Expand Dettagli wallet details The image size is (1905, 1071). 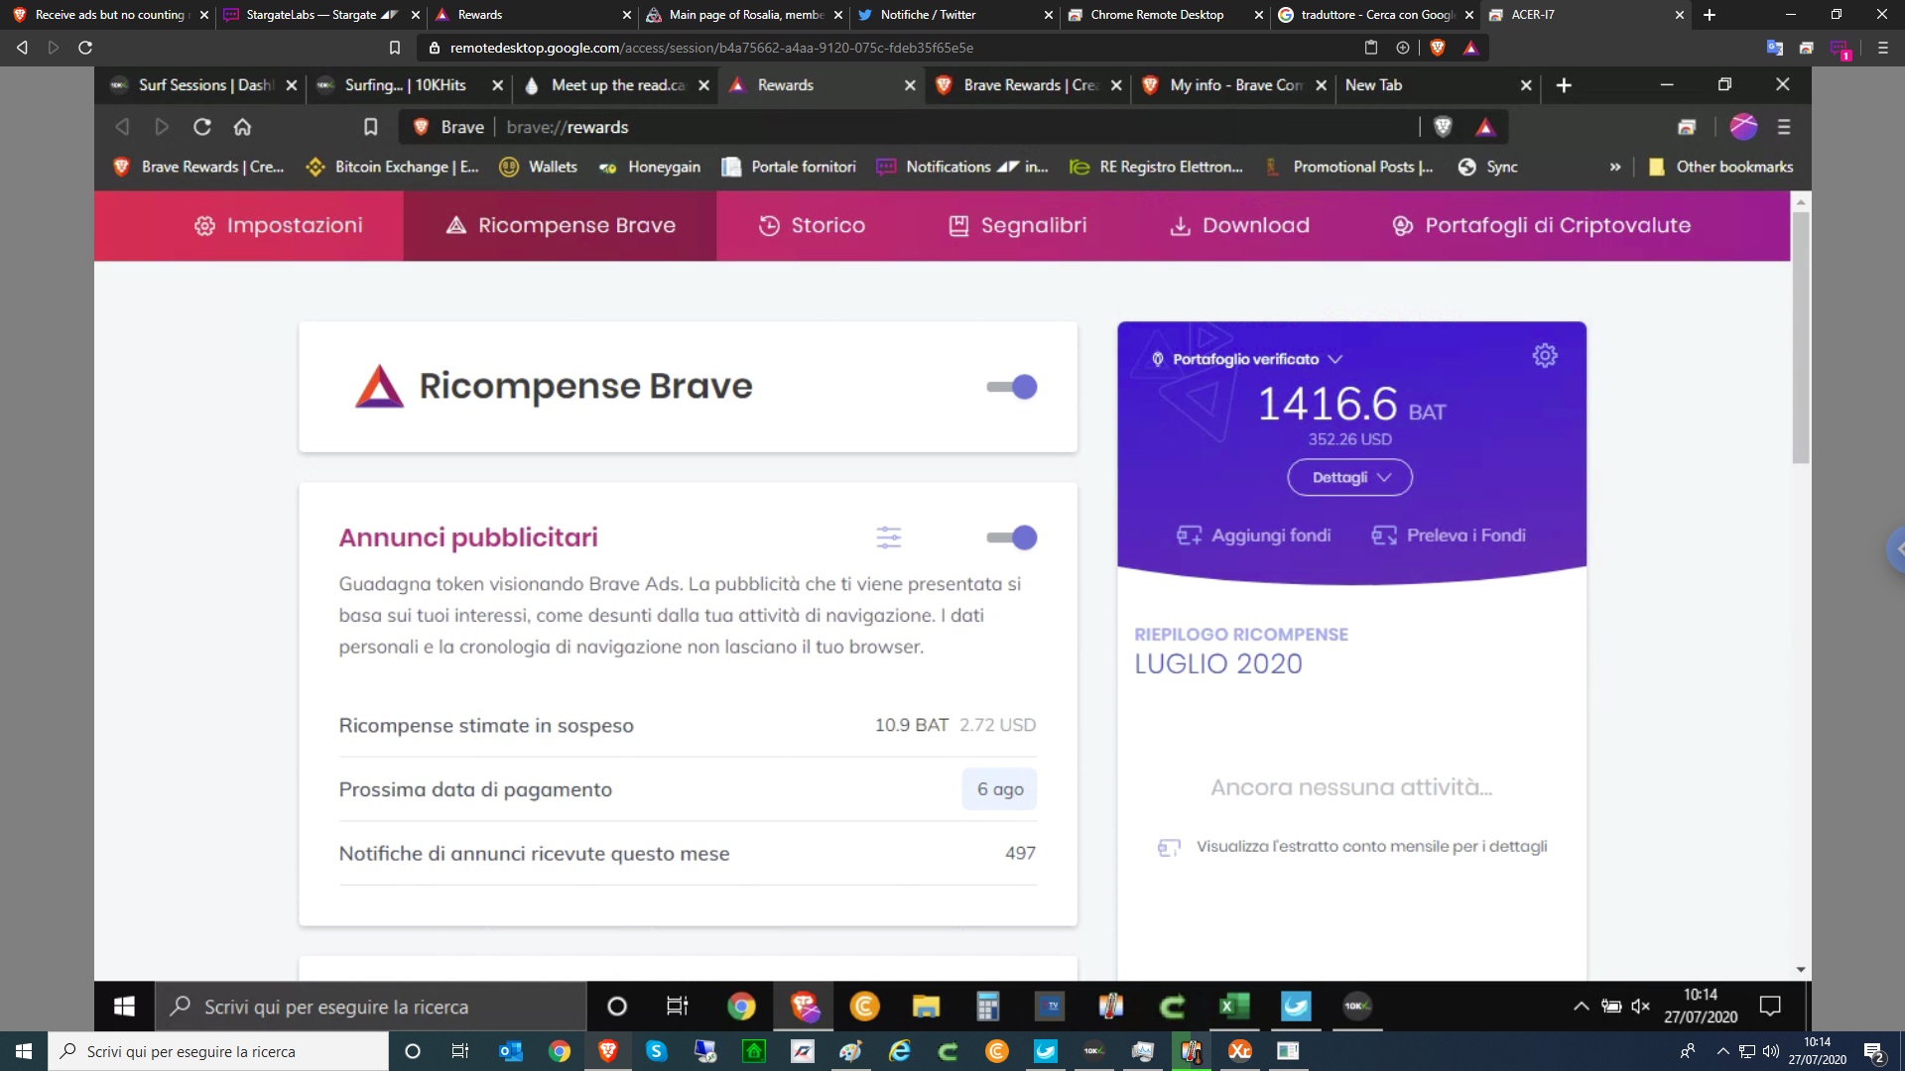click(1350, 477)
